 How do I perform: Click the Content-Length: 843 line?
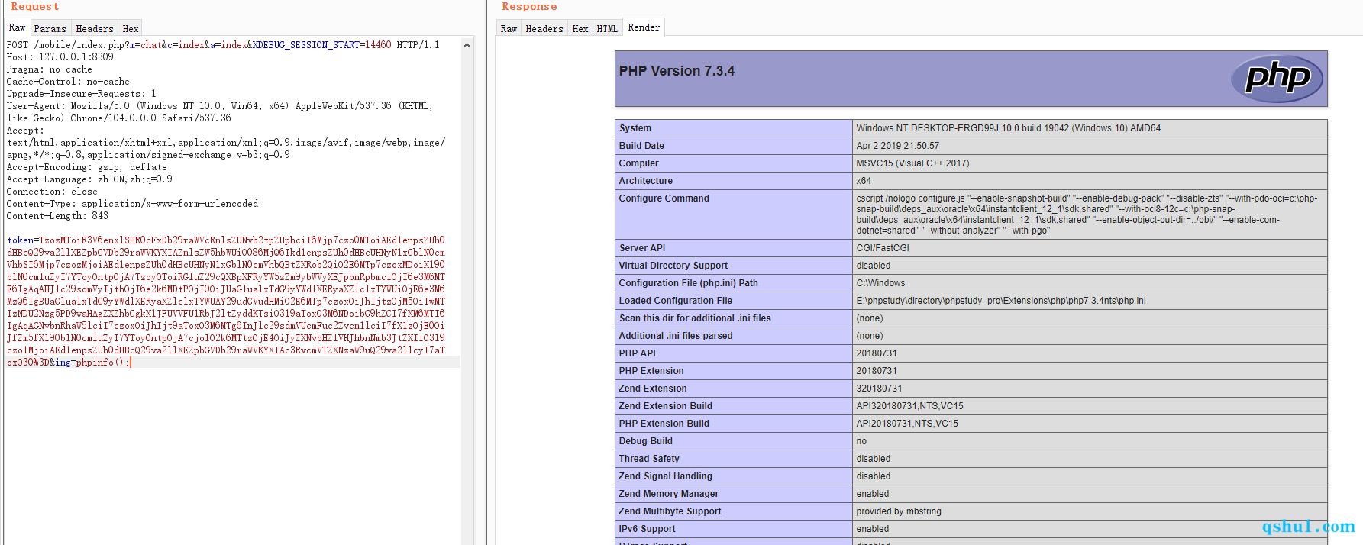pos(58,216)
